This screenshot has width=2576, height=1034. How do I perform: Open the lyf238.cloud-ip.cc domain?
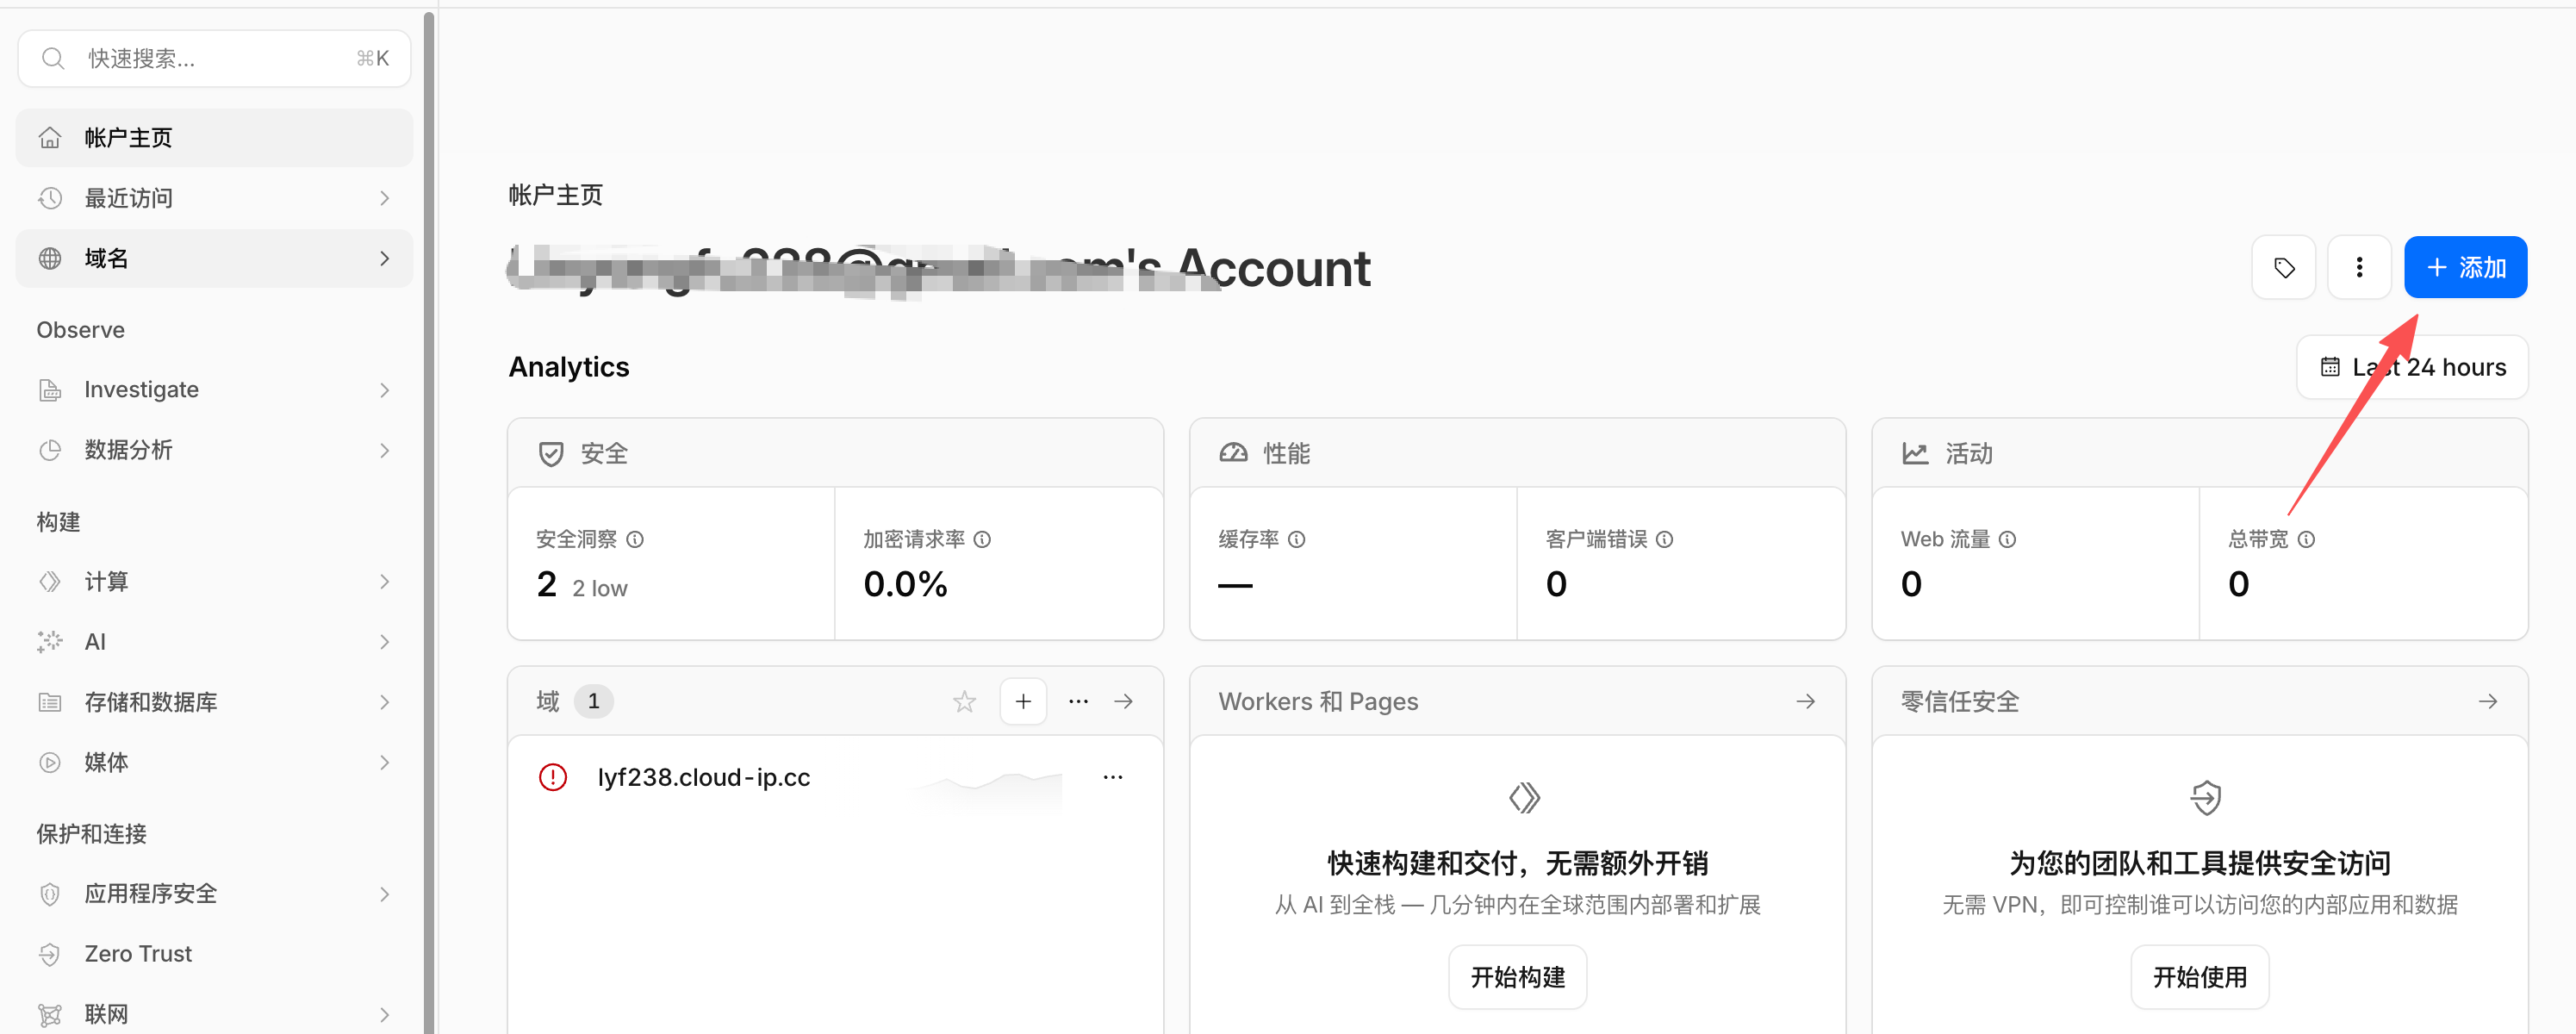point(703,778)
